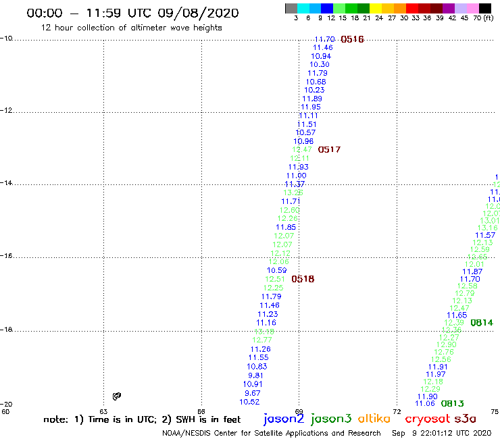
Task: Click the wave height value 11.57
Action: point(485,235)
